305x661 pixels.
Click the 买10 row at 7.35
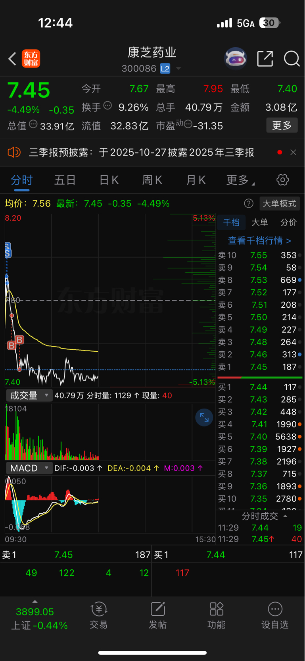tap(260, 499)
